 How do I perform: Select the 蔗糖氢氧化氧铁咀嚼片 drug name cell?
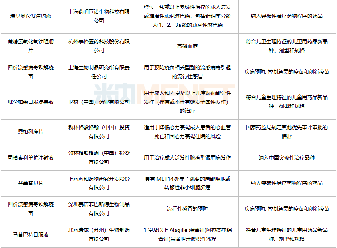tap(31, 46)
